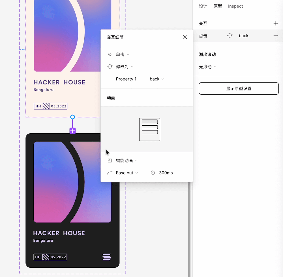Click the 300ms duration field
Viewport: 283px width, 277px height.
pyautogui.click(x=166, y=173)
